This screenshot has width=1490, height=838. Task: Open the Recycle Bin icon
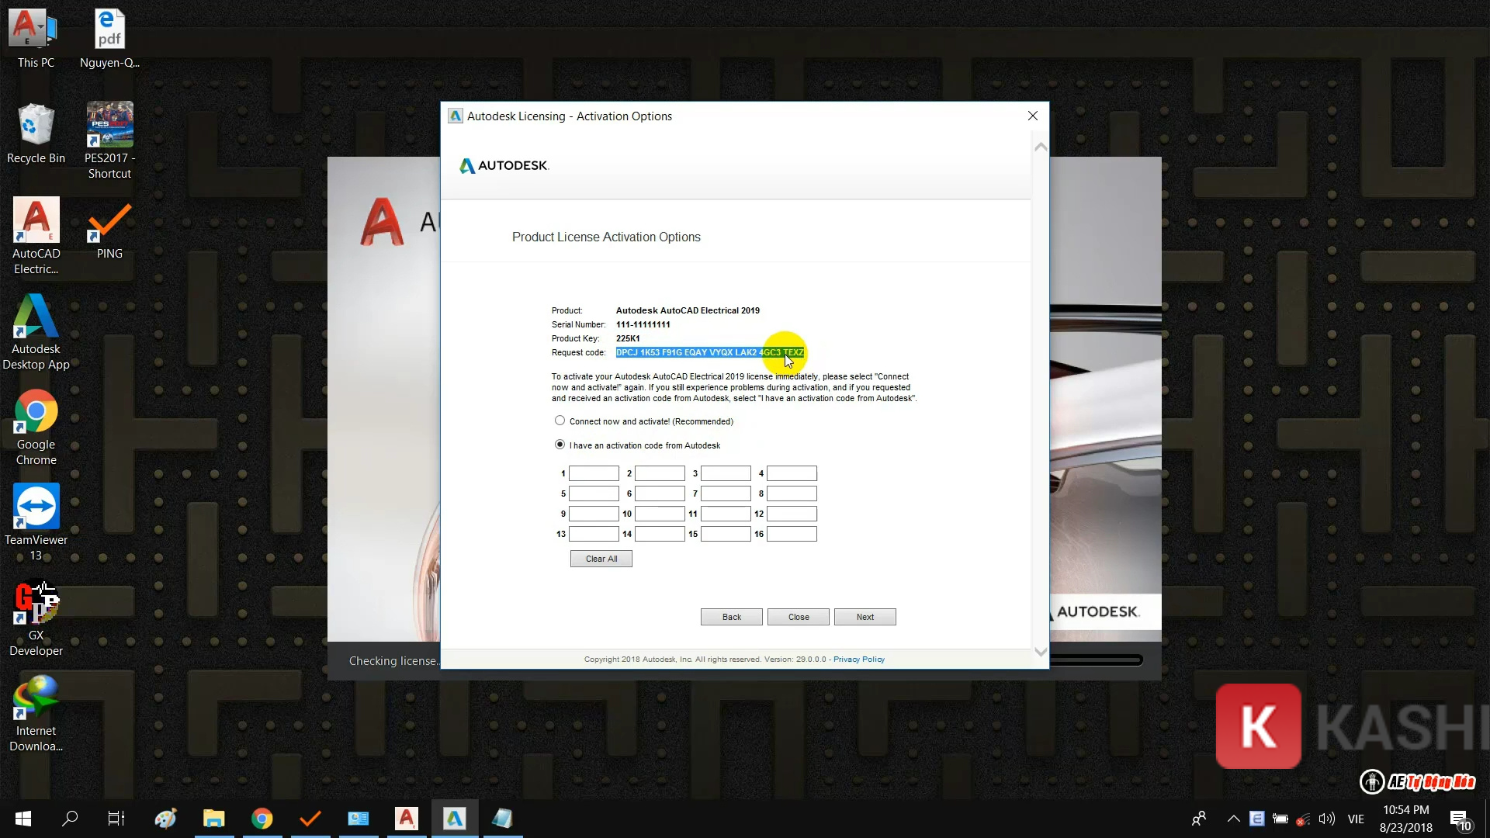(36, 134)
